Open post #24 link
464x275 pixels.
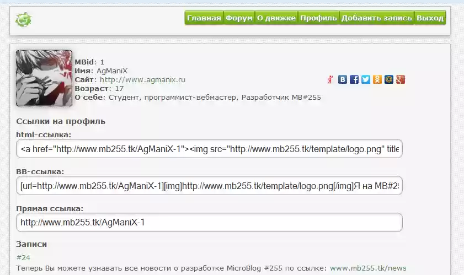point(23,257)
